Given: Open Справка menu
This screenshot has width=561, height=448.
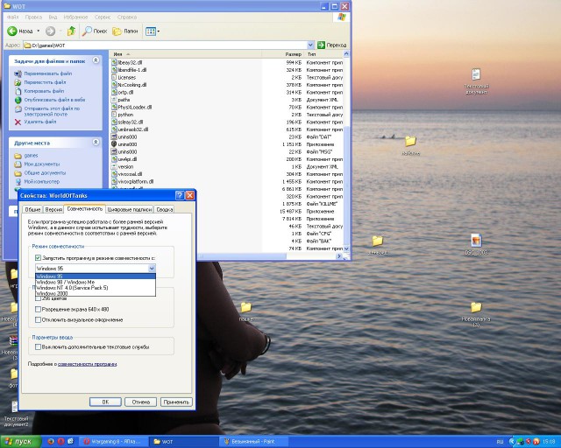Looking at the screenshot, I should (127, 17).
